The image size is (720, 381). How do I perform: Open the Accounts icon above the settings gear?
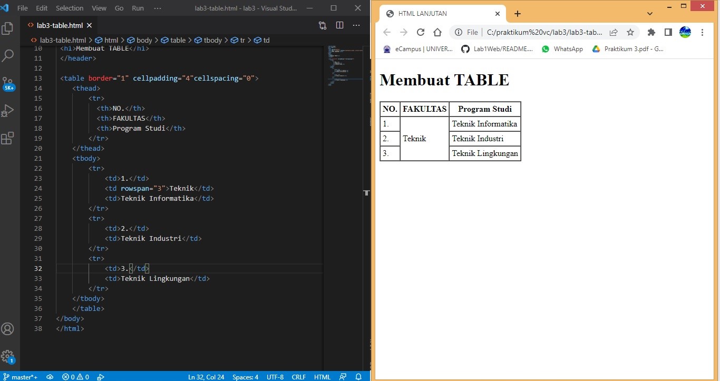(x=8, y=328)
